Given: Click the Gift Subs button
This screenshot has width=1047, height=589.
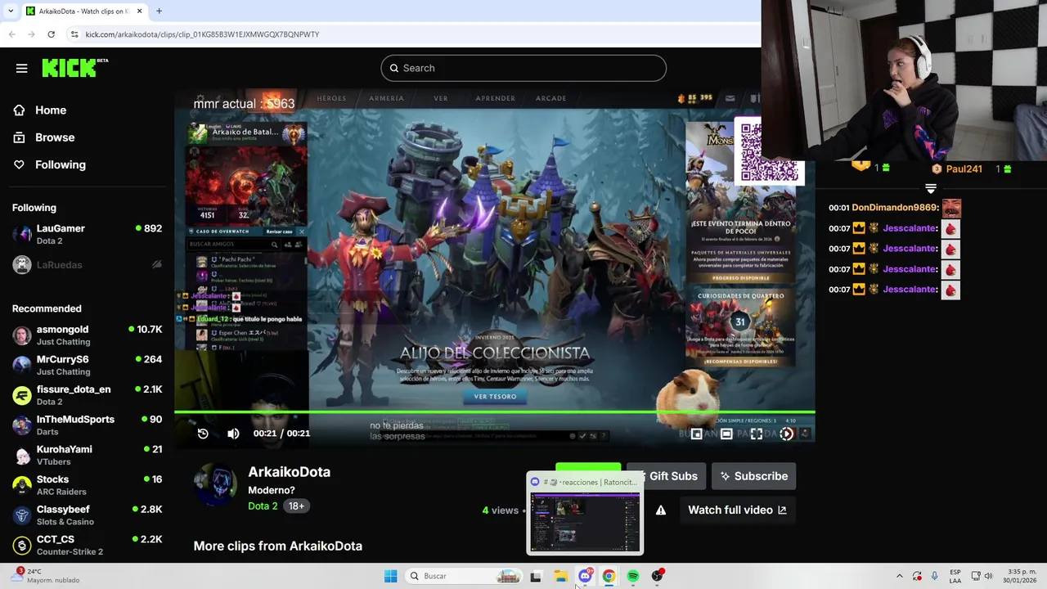Looking at the screenshot, I should coord(667,476).
